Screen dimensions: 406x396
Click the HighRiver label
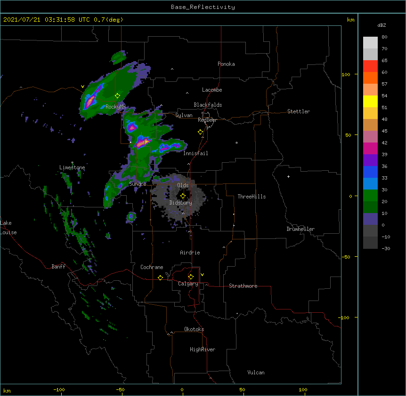(x=203, y=349)
